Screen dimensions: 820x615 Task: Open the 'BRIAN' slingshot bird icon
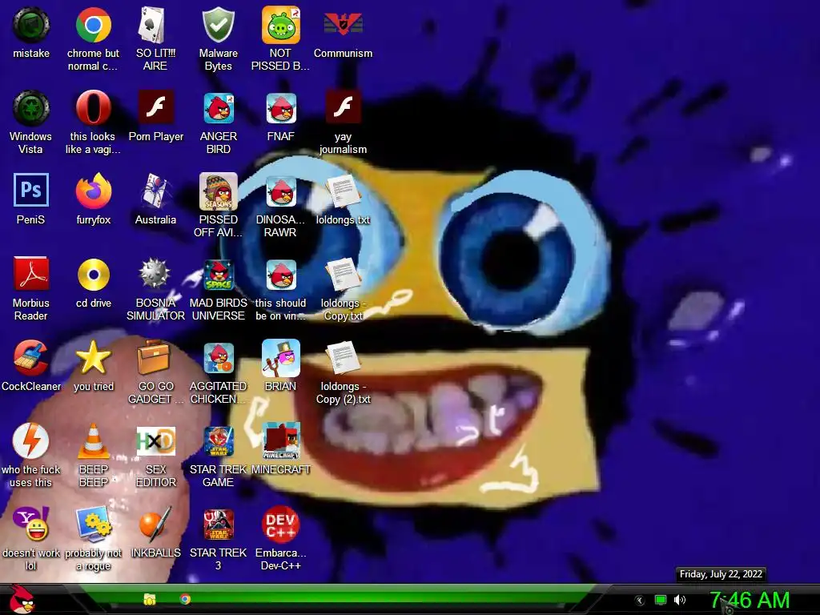[281, 358]
